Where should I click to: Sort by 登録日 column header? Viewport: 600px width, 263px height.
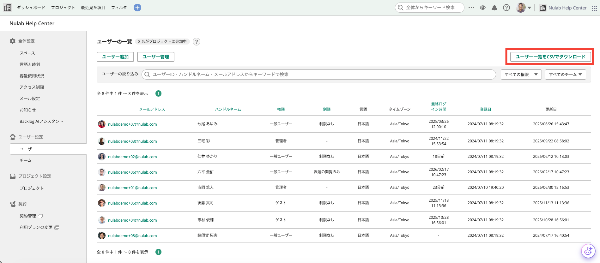pos(486,109)
